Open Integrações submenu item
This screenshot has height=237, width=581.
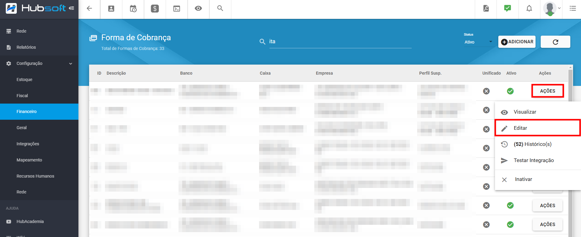pyautogui.click(x=39, y=144)
